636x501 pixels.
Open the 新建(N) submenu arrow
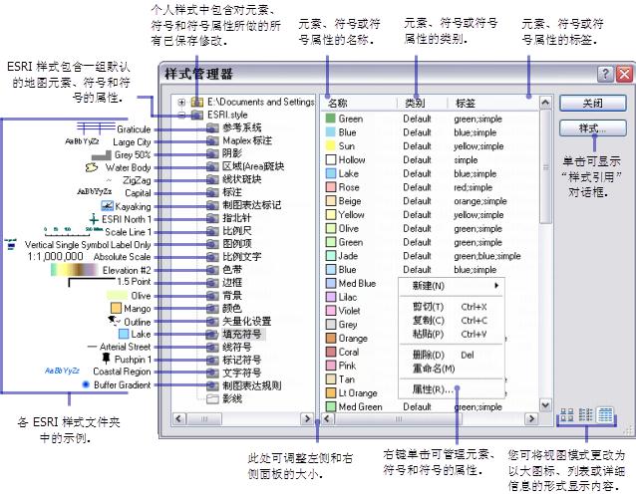coord(496,285)
